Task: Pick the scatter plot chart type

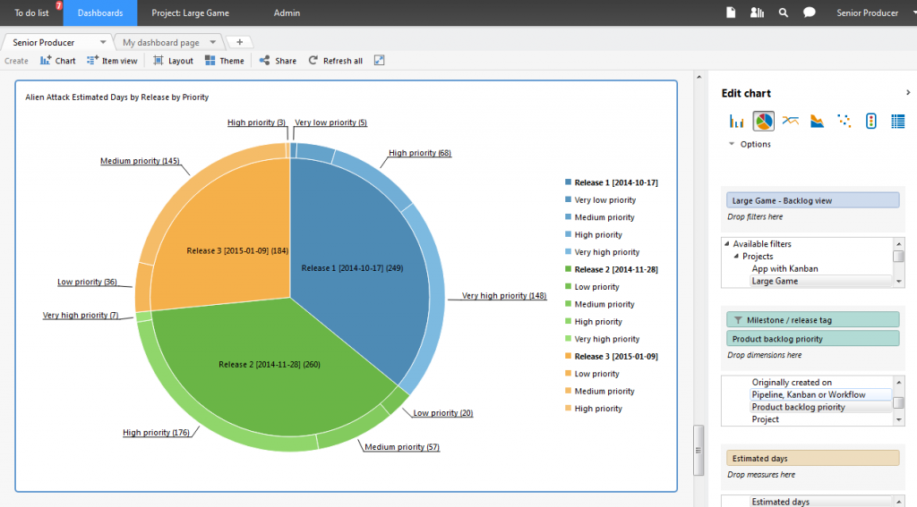Action: coord(844,122)
